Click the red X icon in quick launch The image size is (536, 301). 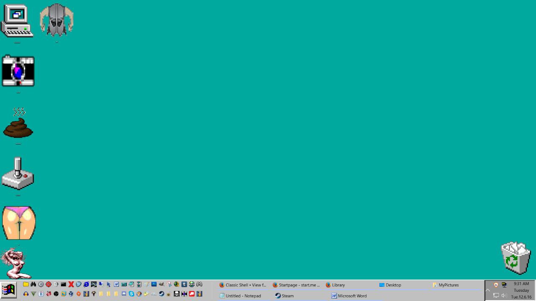(x=71, y=284)
